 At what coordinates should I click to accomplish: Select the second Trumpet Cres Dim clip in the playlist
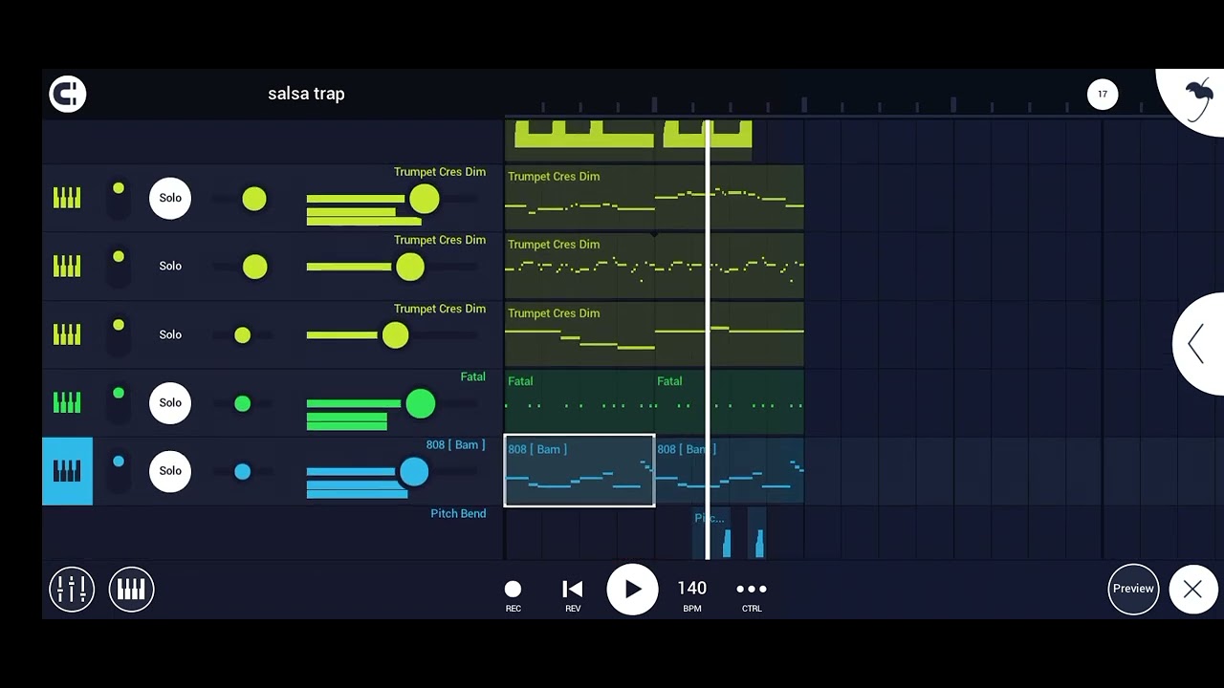[654, 267]
